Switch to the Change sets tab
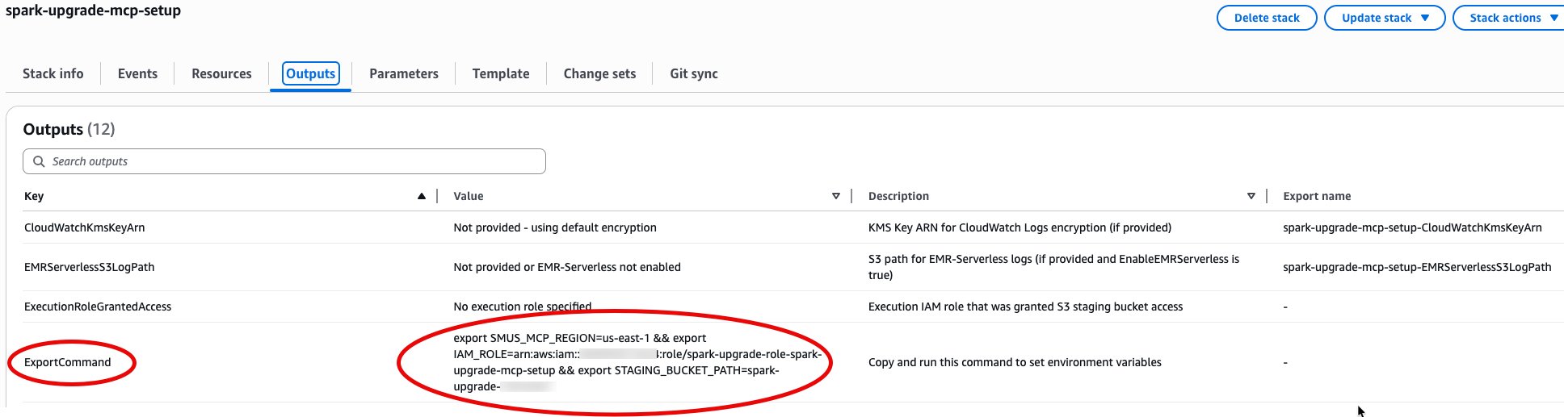Image resolution: width=1564 pixels, height=417 pixels. pyautogui.click(x=599, y=73)
